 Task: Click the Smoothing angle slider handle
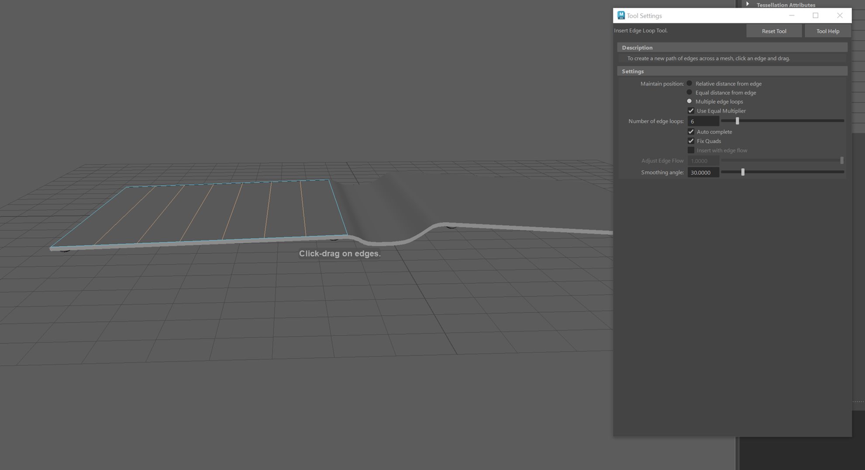coord(743,172)
